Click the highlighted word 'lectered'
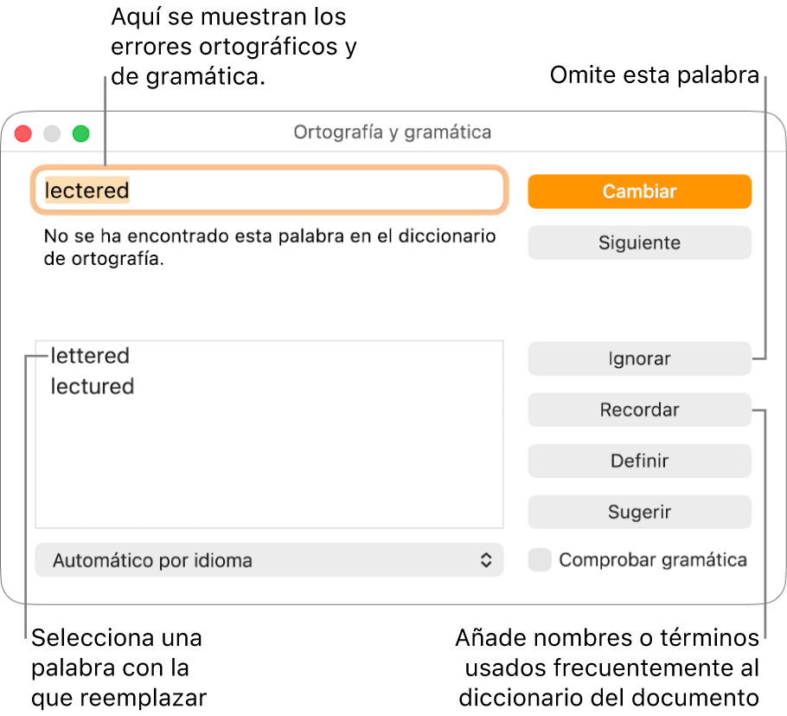787x716 pixels. (x=86, y=190)
